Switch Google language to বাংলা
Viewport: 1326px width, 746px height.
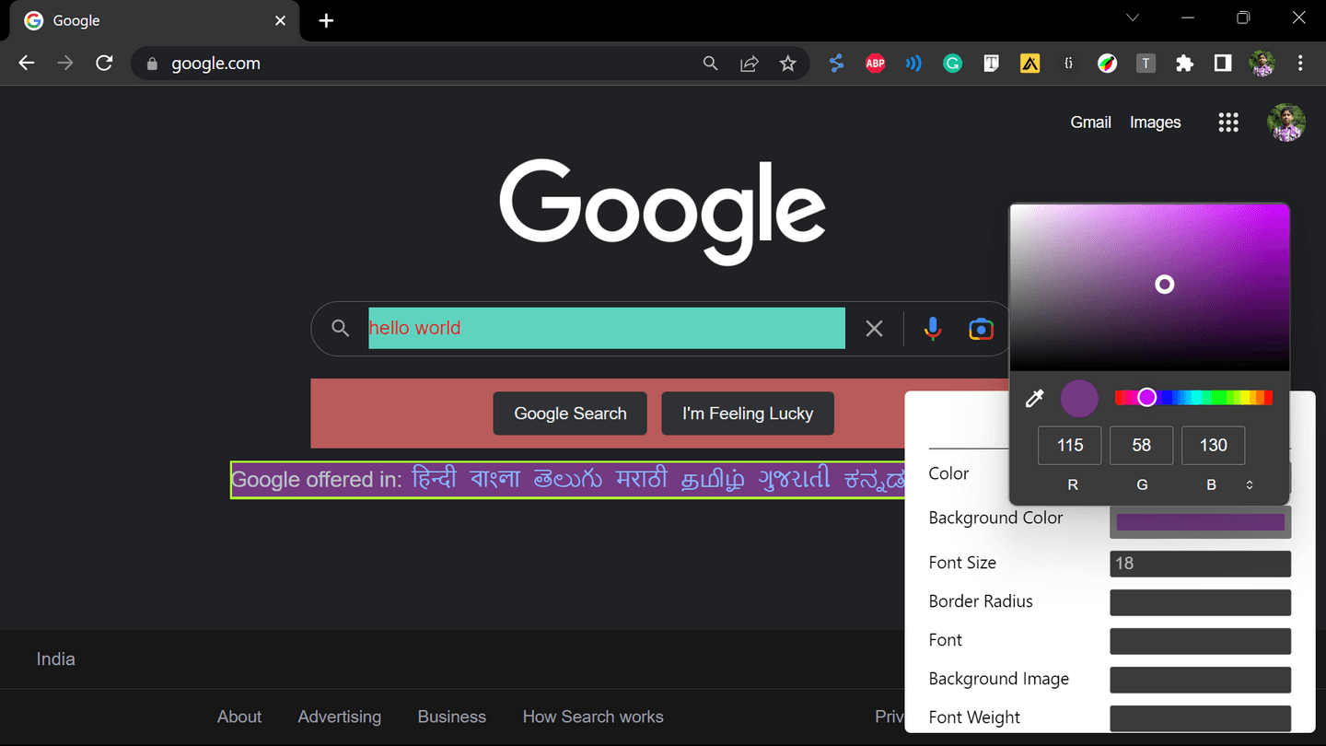[494, 480]
